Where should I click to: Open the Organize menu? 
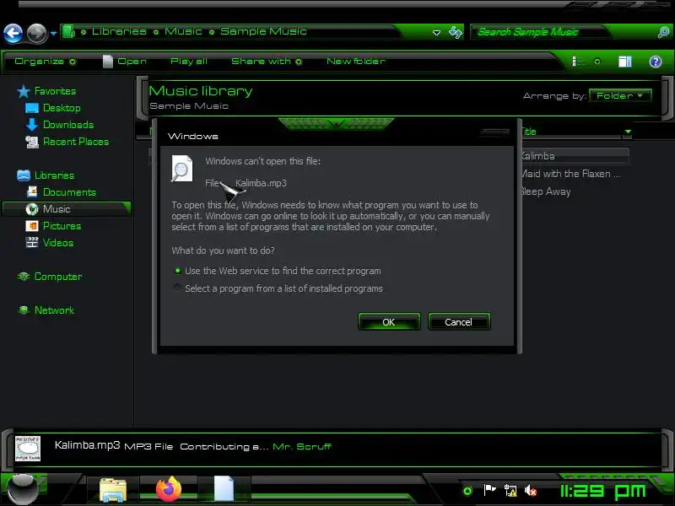46,62
